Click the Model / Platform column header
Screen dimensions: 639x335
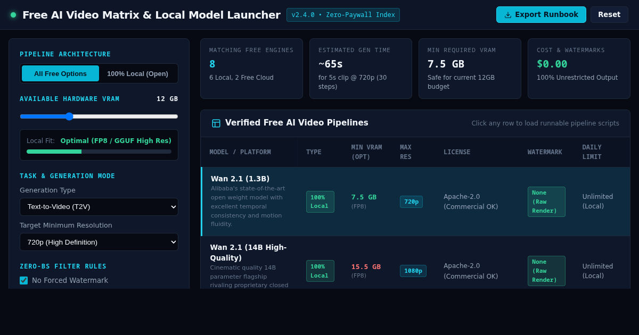click(240, 152)
